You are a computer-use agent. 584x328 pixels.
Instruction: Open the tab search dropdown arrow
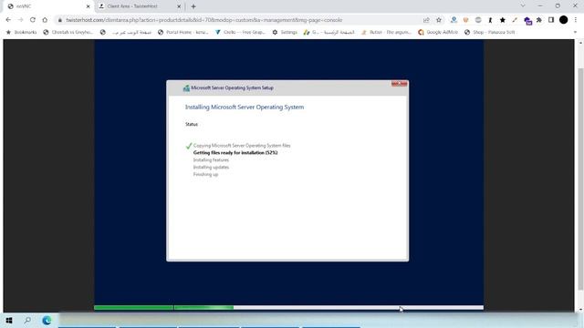[523, 6]
